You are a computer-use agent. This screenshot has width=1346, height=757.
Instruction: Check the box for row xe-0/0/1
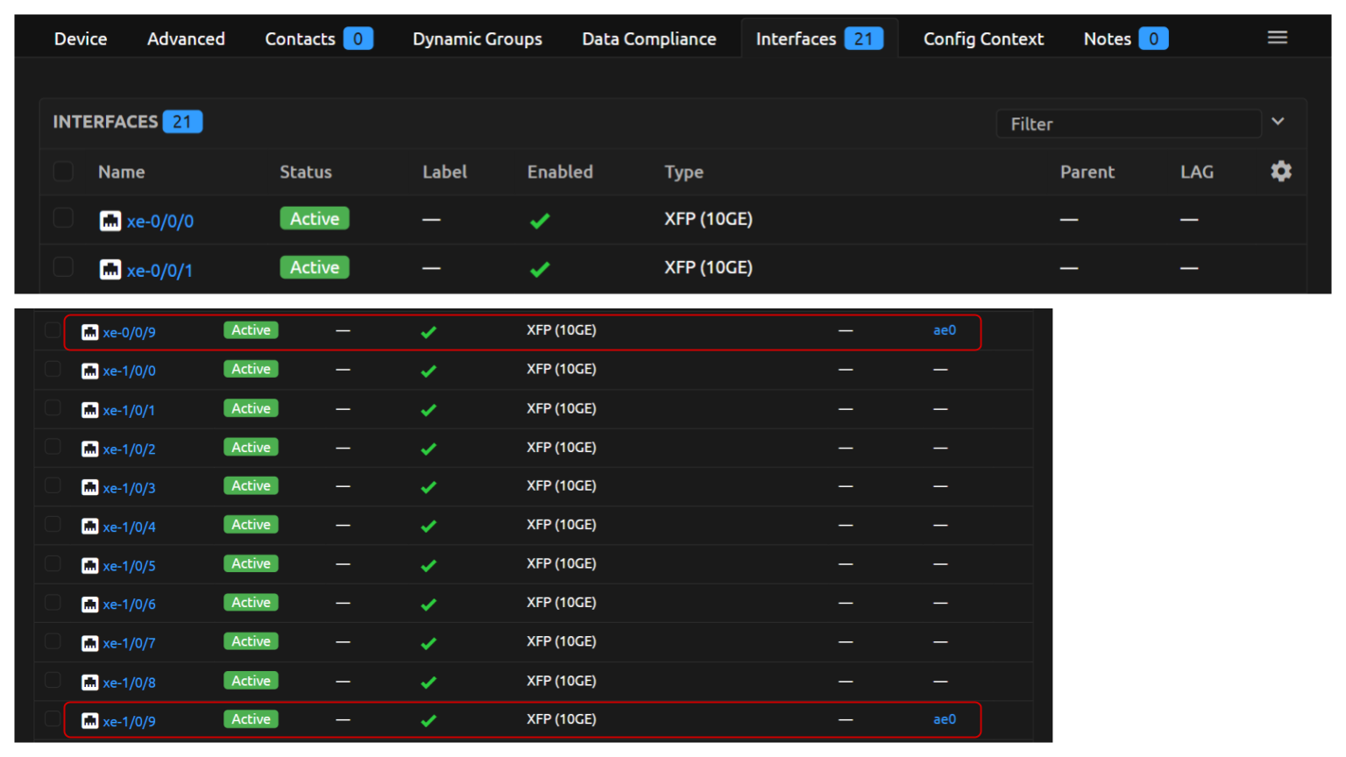coord(63,266)
